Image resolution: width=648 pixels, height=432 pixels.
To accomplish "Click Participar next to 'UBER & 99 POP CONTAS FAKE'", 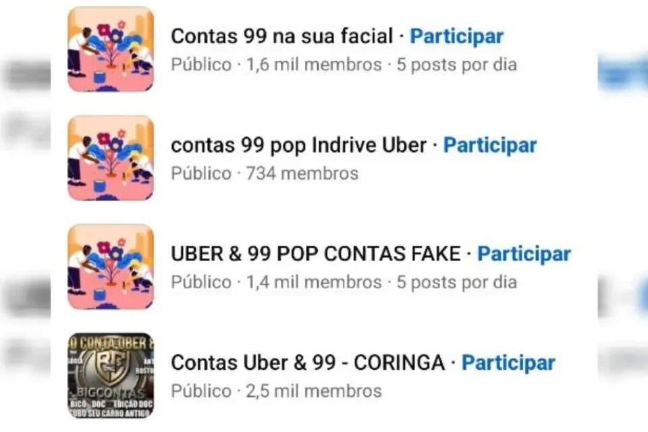I will tap(524, 254).
